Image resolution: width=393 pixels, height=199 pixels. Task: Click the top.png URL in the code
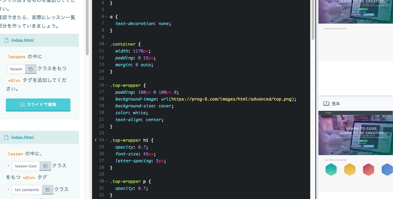232,99
